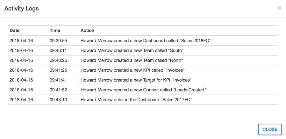This screenshot has width=286, height=139.
Task: Dismiss dialog with the X icon
Action: pyautogui.click(x=279, y=8)
